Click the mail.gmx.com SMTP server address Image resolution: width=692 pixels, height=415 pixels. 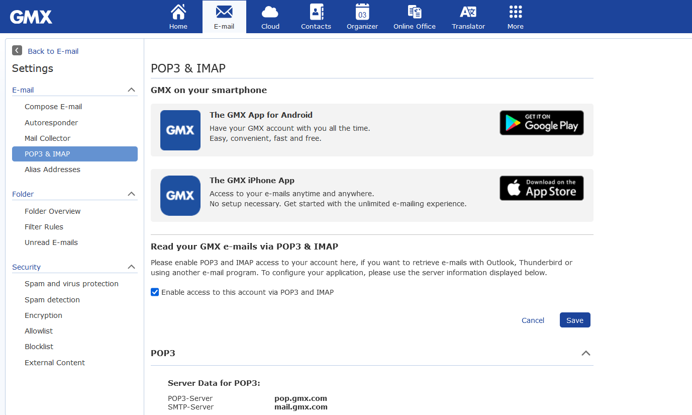click(x=301, y=407)
